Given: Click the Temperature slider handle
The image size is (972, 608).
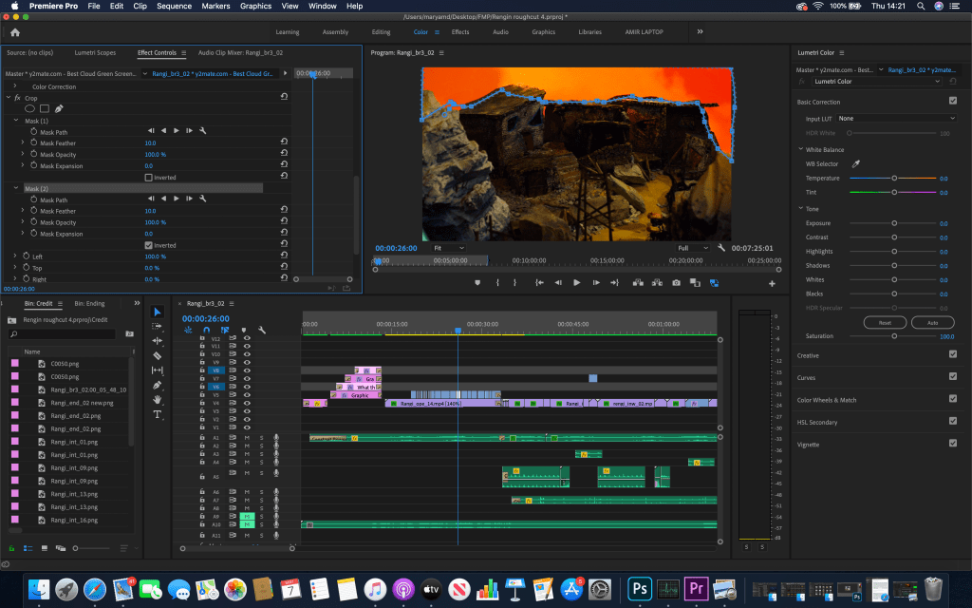Looking at the screenshot, I should (893, 179).
